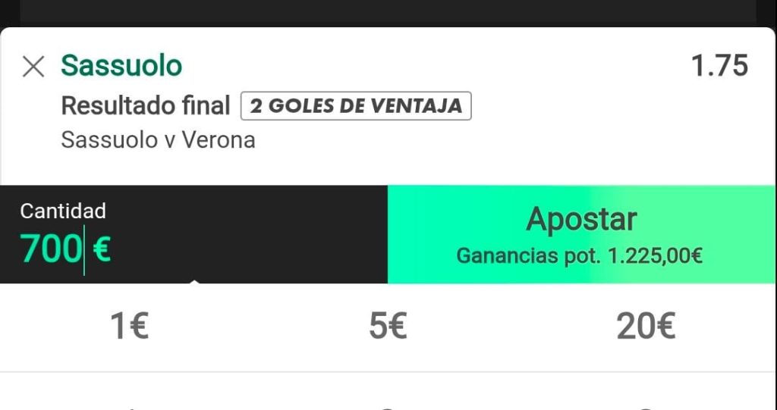Click the 700 stake amount

51,249
